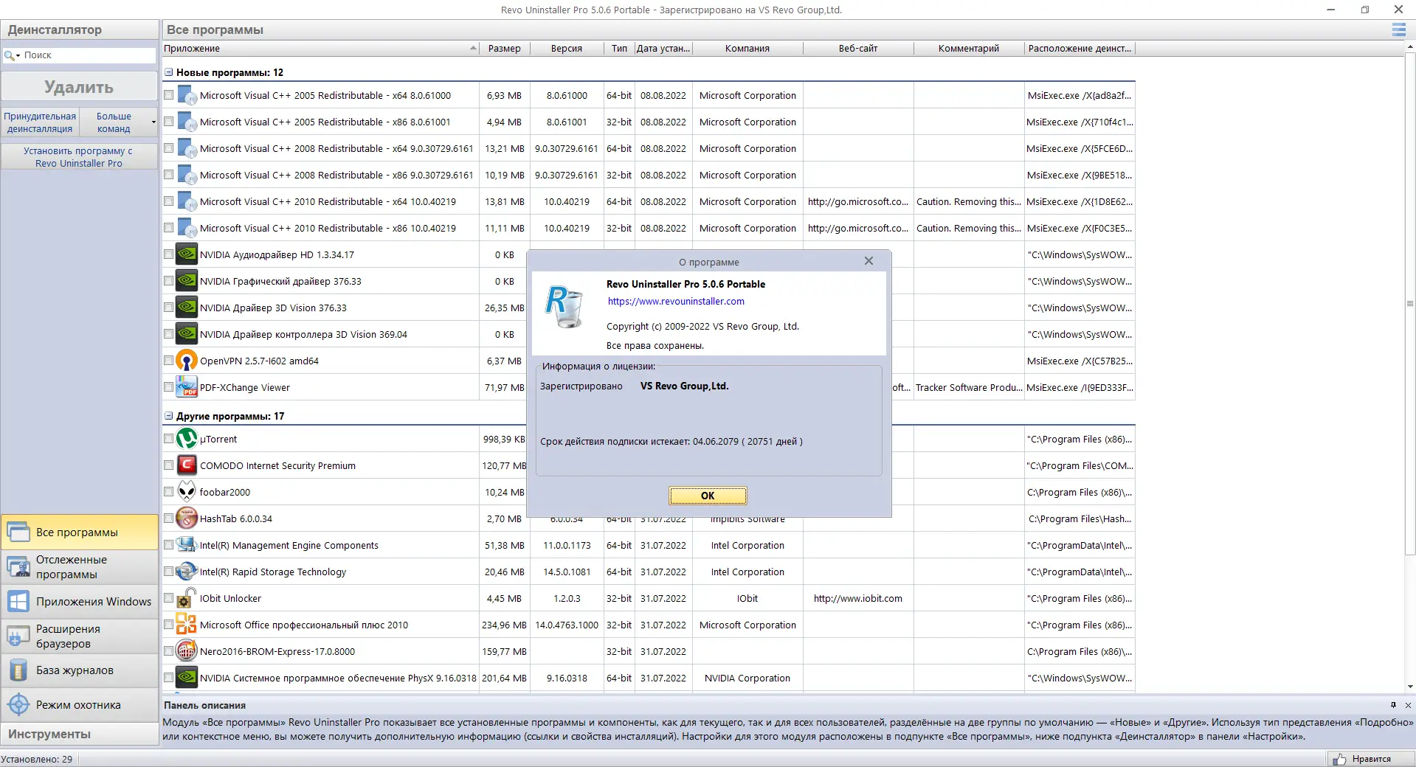Click the Установлено: 29 status text
The image size is (1416, 767).
pyautogui.click(x=37, y=759)
